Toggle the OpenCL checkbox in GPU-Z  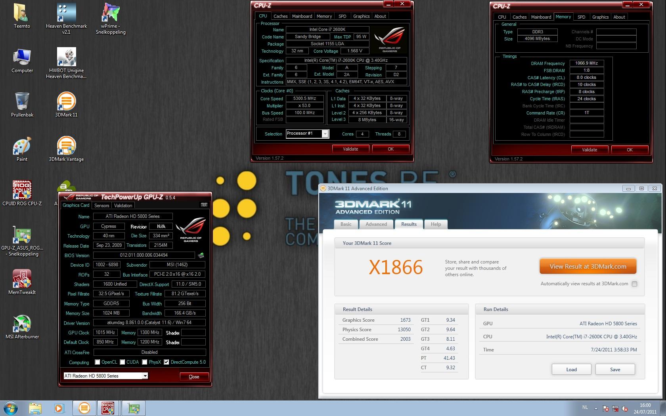(x=98, y=362)
